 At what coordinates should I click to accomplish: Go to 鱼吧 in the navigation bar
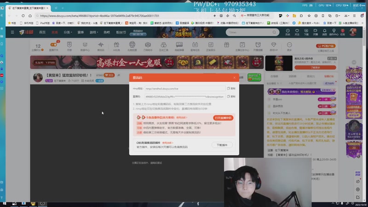107,32
